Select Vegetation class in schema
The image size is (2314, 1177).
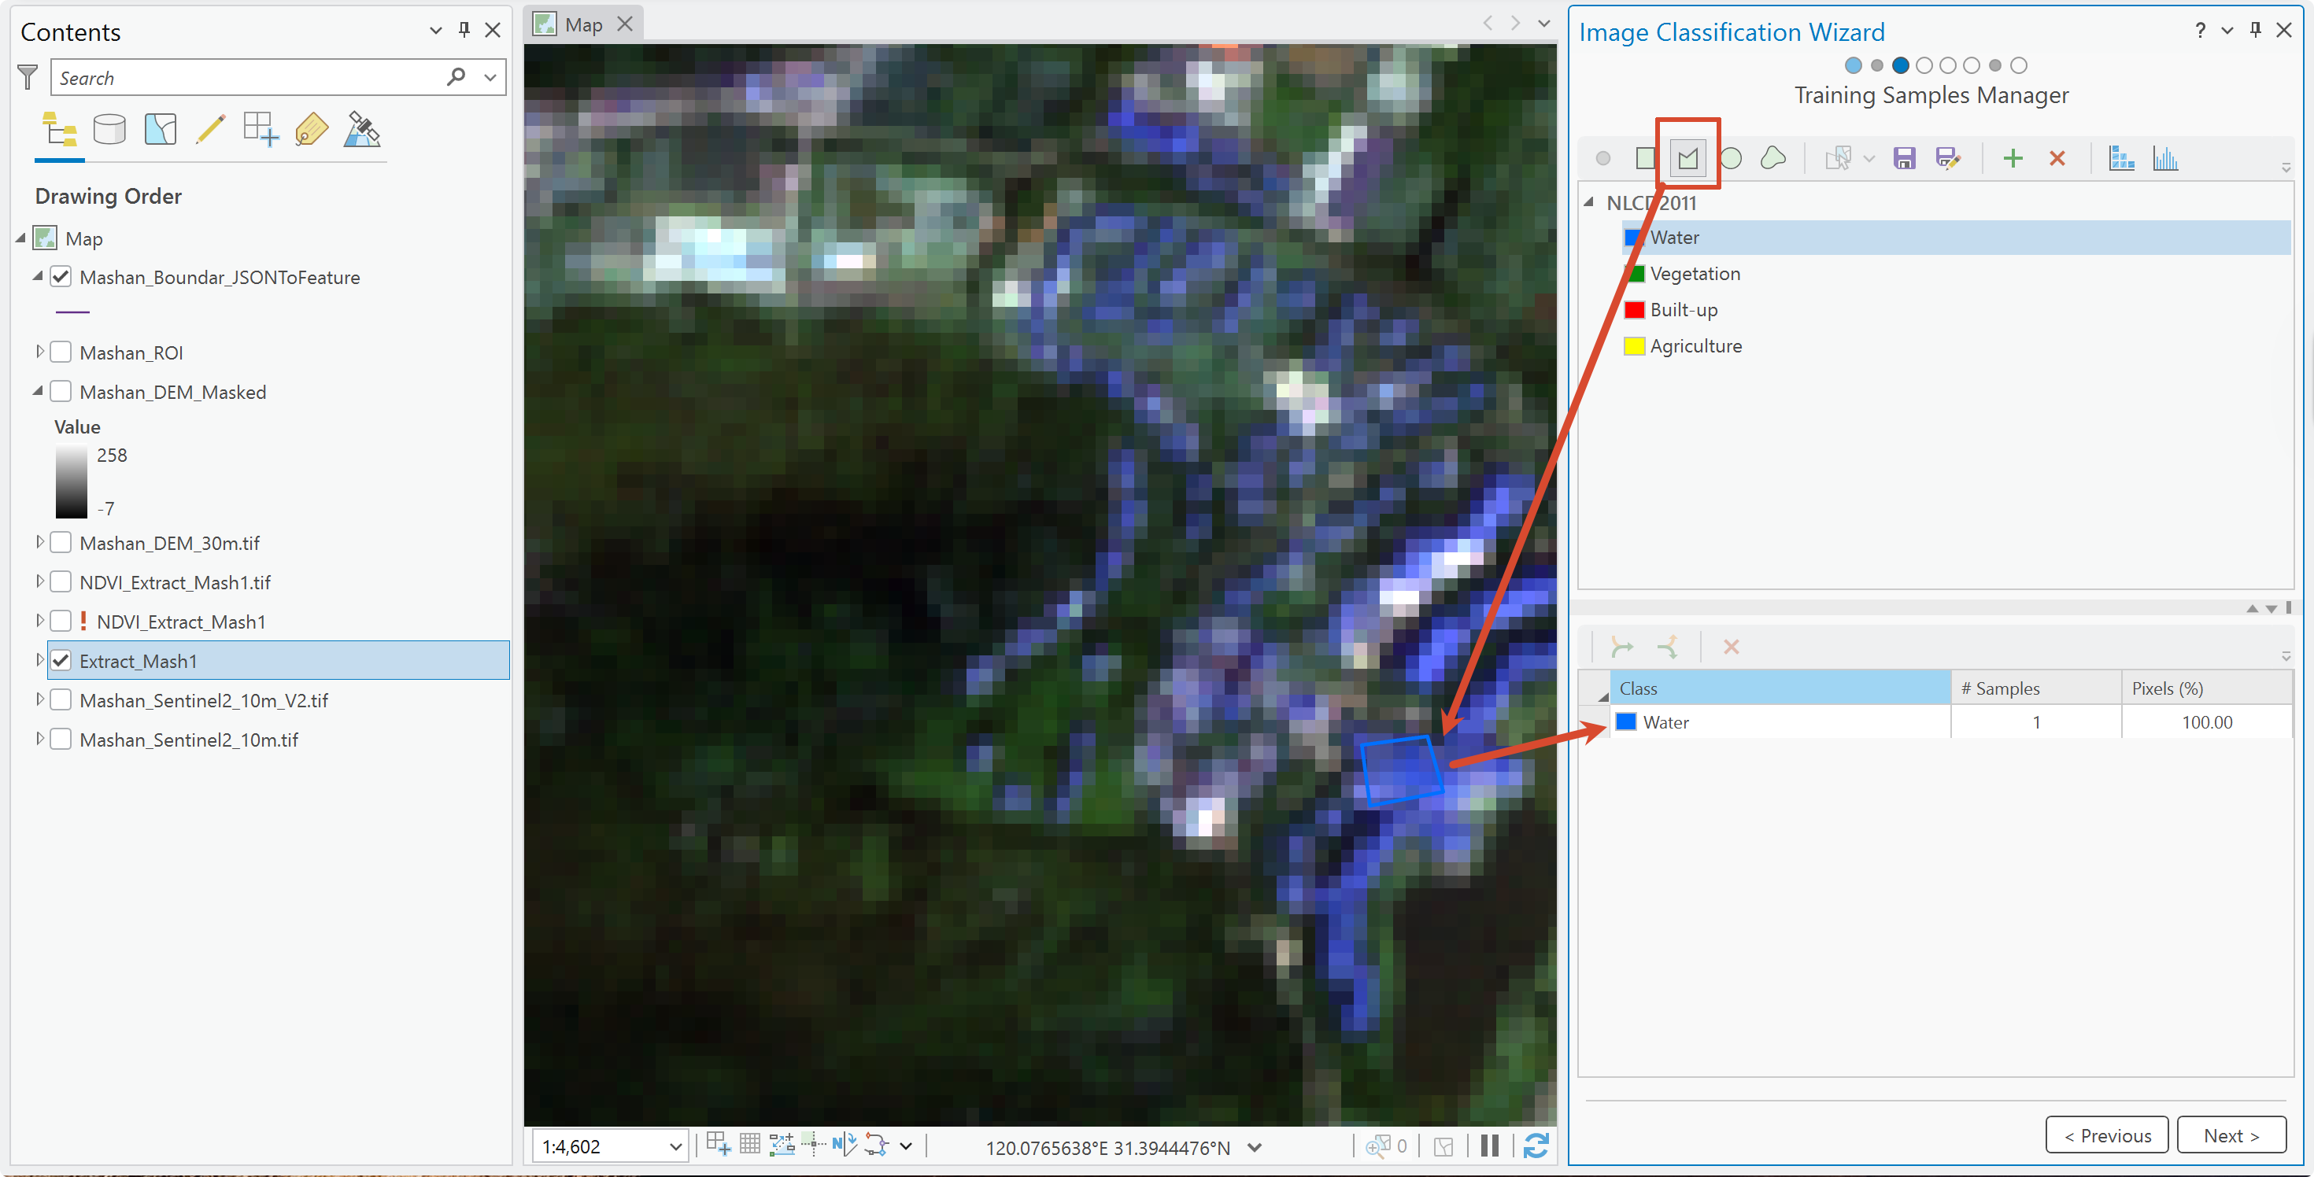point(1695,274)
